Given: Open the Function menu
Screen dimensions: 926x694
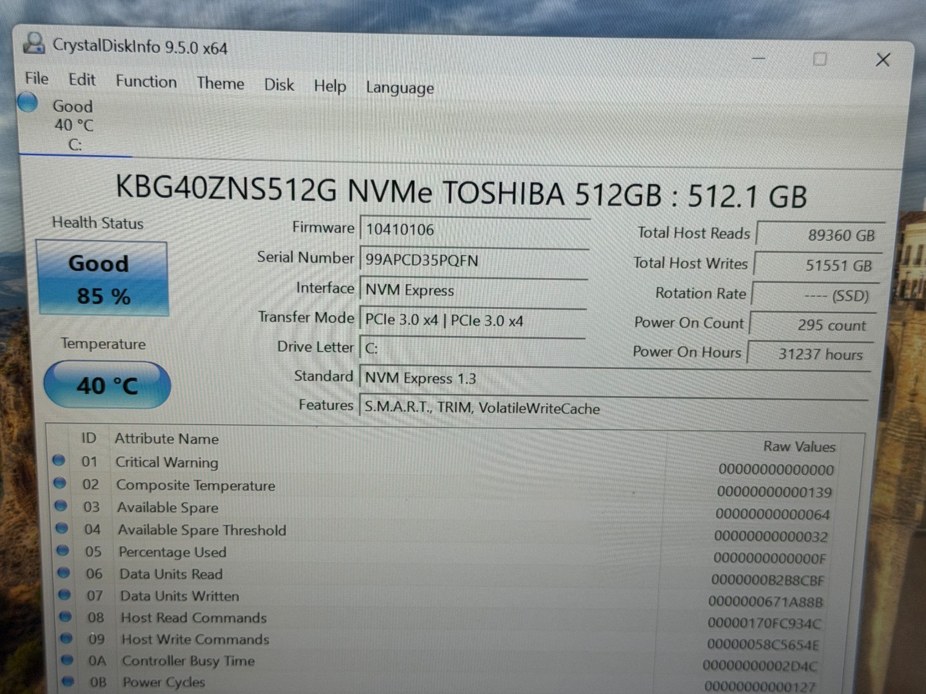Looking at the screenshot, I should point(146,82).
